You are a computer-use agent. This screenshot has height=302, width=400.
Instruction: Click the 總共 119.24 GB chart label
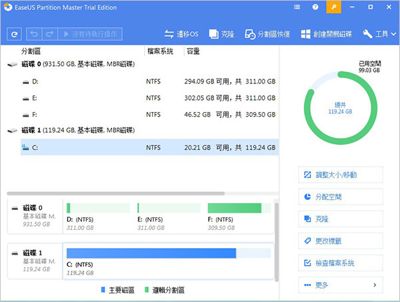(340, 108)
